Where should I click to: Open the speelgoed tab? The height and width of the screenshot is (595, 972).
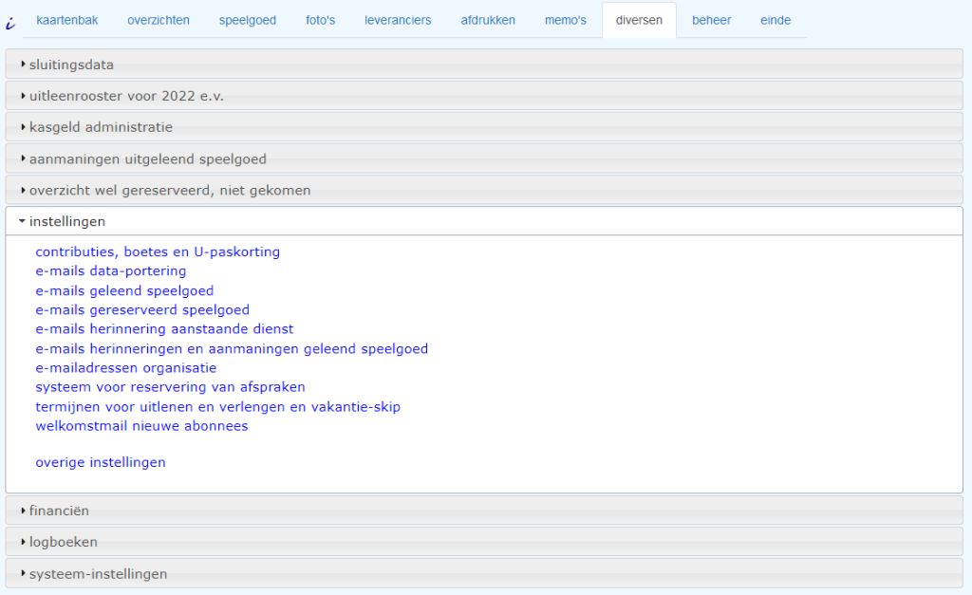(x=248, y=21)
